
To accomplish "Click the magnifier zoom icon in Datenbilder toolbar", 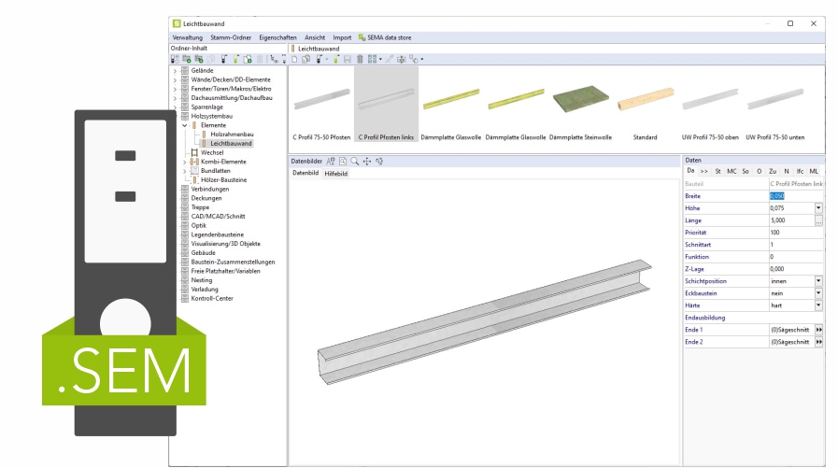I will [355, 162].
